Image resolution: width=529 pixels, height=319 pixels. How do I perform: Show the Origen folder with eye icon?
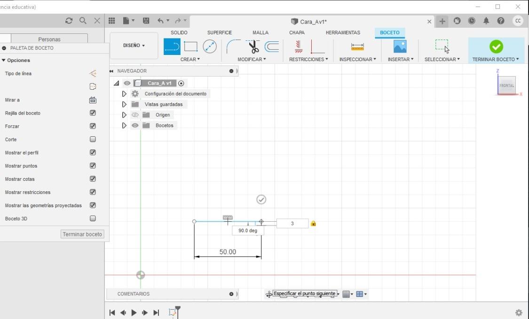[135, 115]
